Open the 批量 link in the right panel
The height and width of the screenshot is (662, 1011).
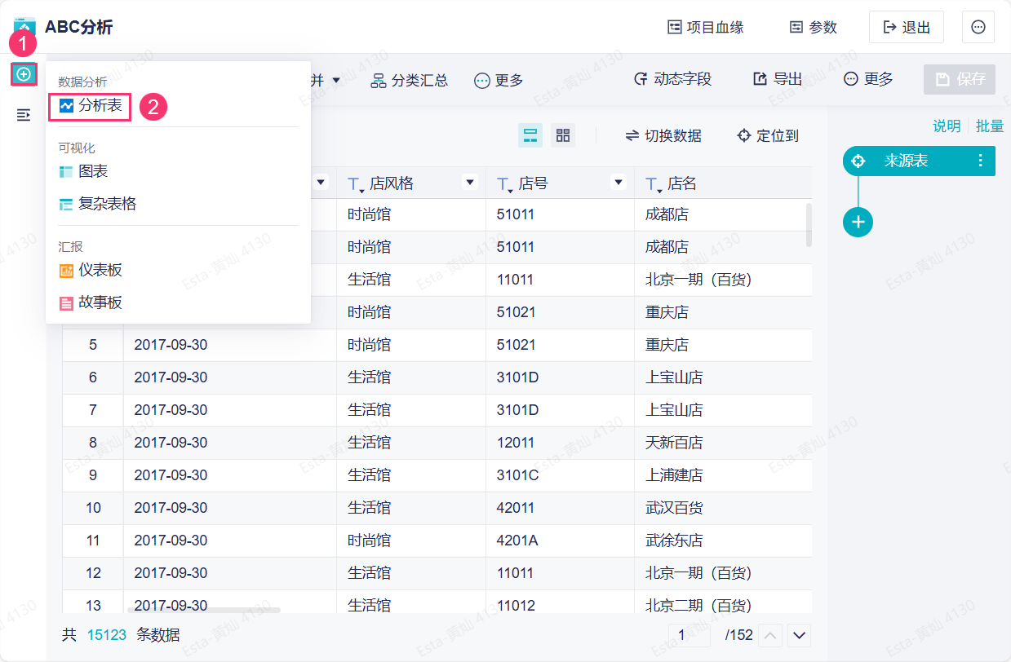click(x=990, y=126)
